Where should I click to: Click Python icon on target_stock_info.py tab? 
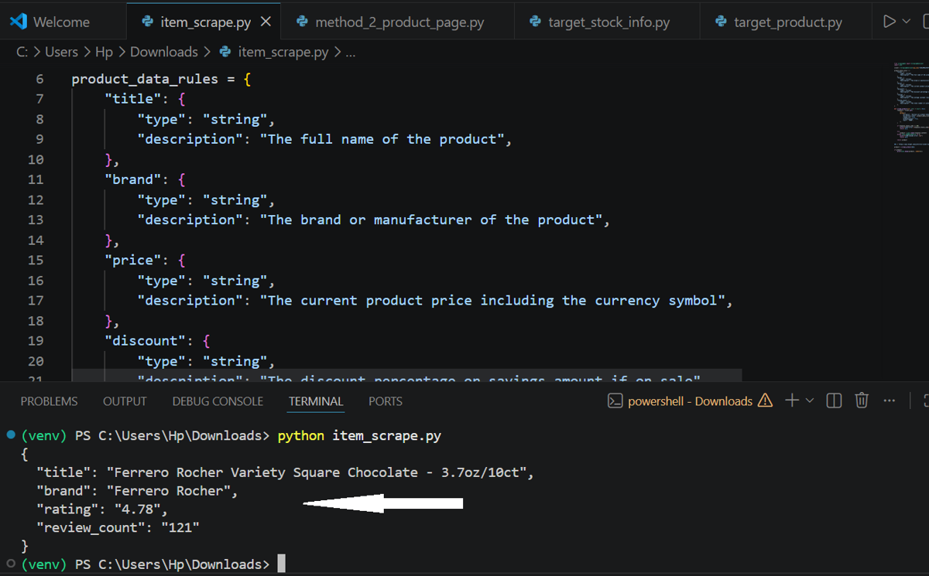pos(535,22)
